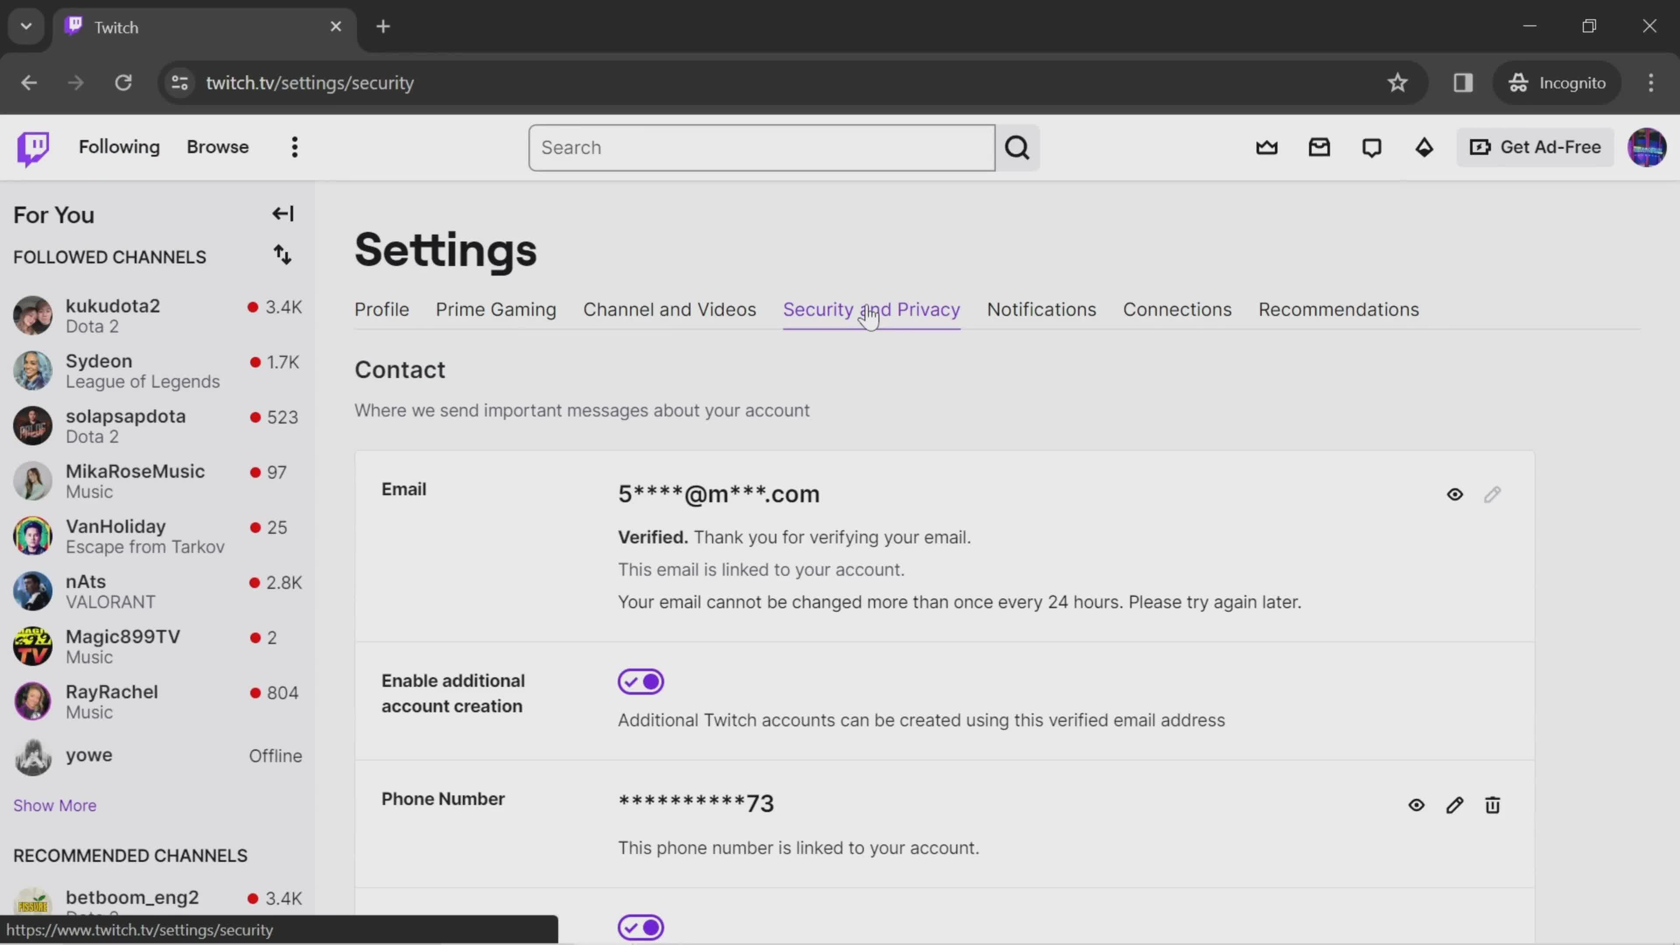Click the Incognito indicator
Image resolution: width=1680 pixels, height=945 pixels.
coord(1557,83)
